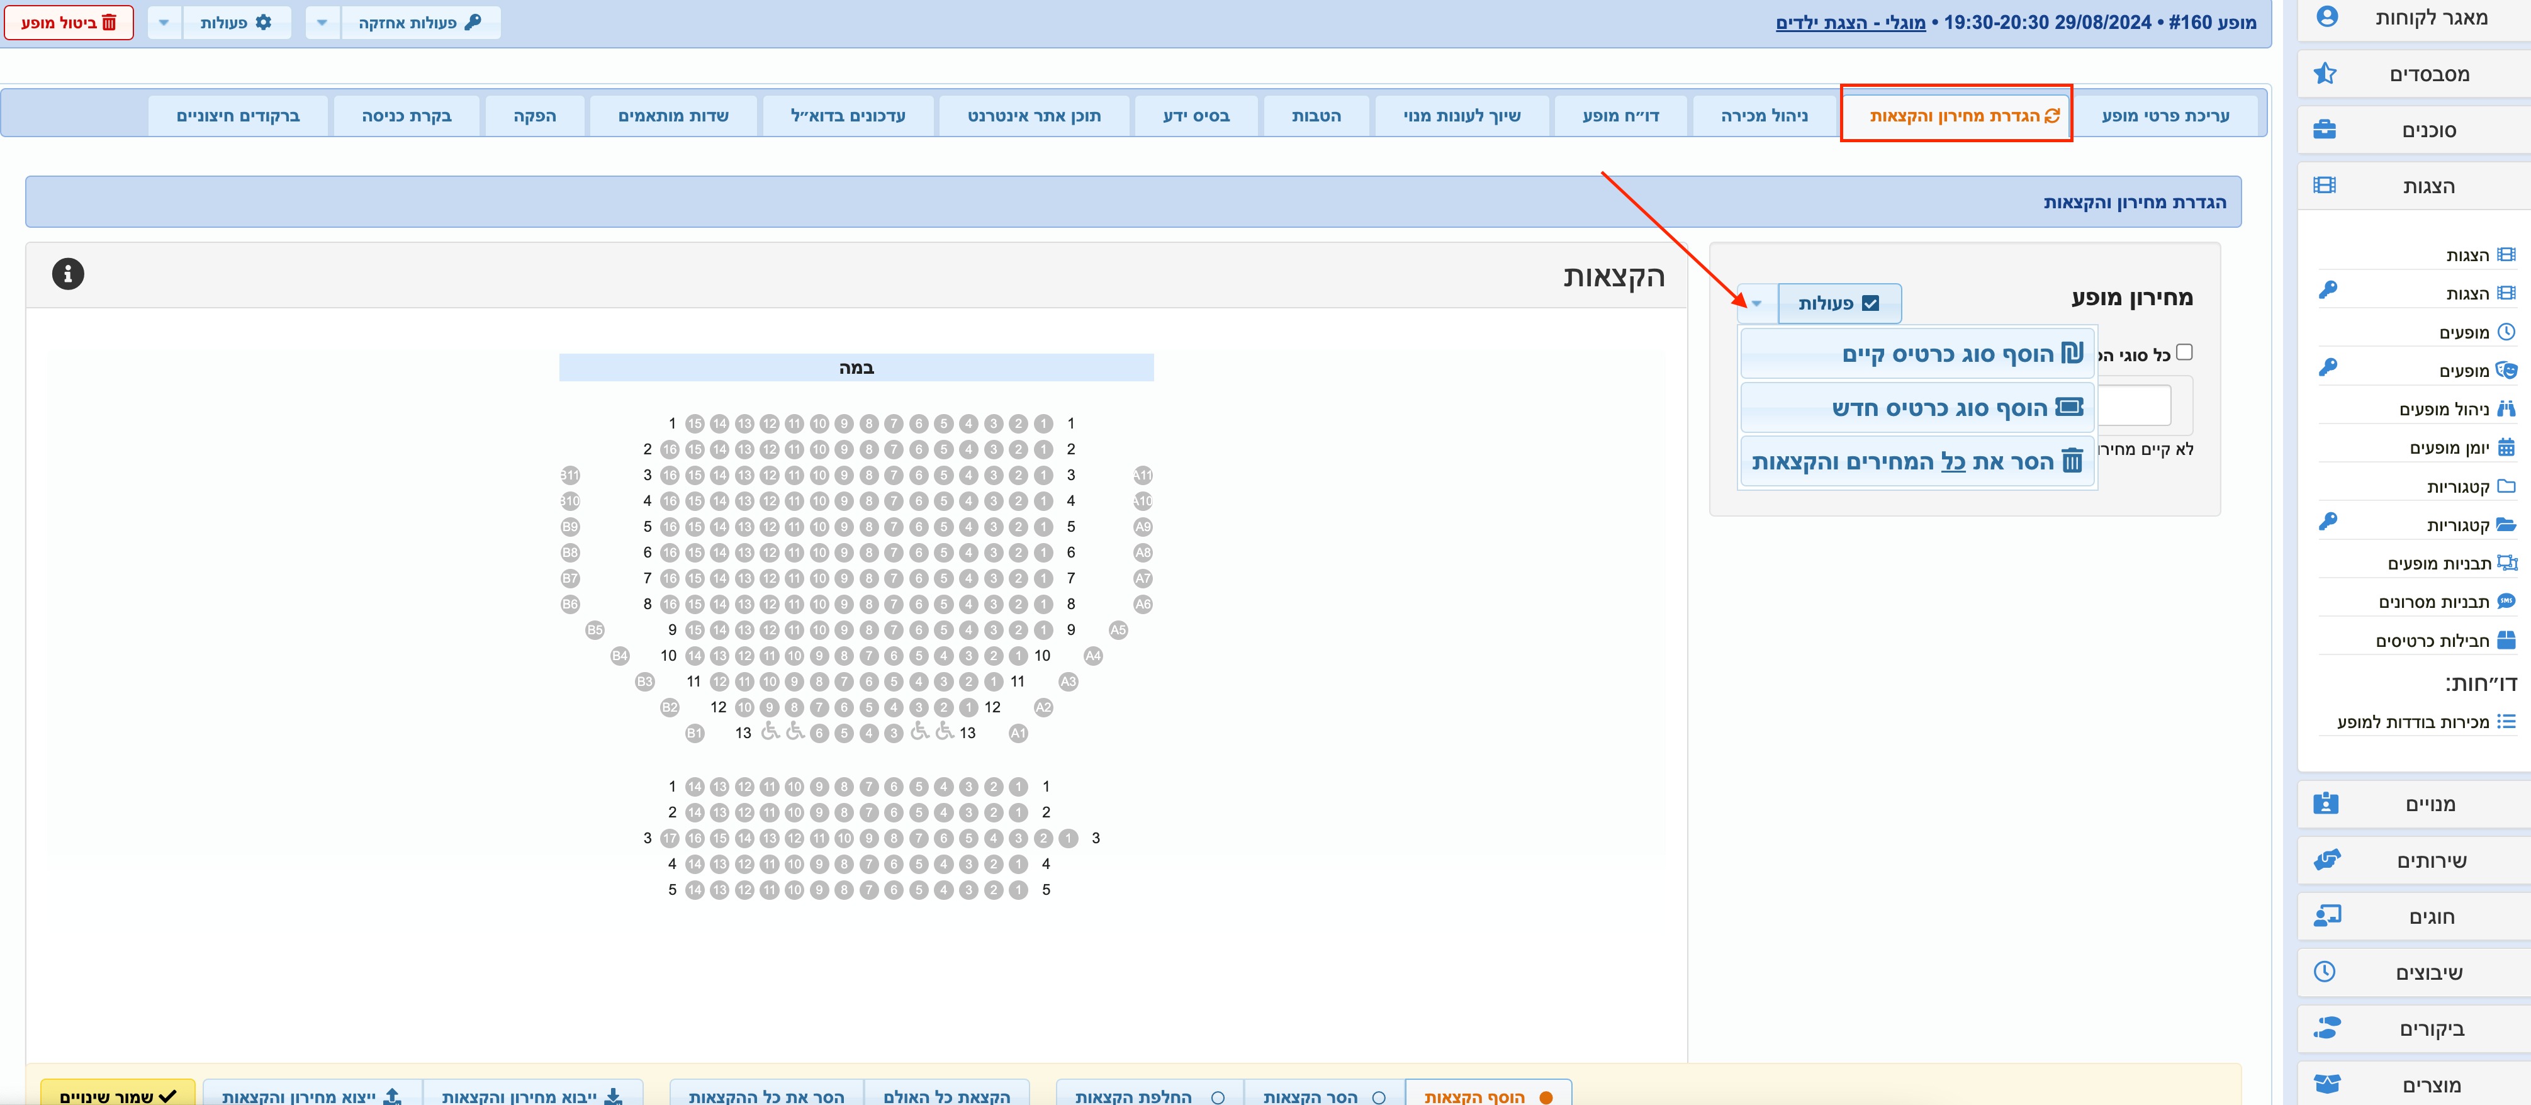Click the badge icon beside מנויים
This screenshot has width=2531, height=1105.
[2326, 804]
